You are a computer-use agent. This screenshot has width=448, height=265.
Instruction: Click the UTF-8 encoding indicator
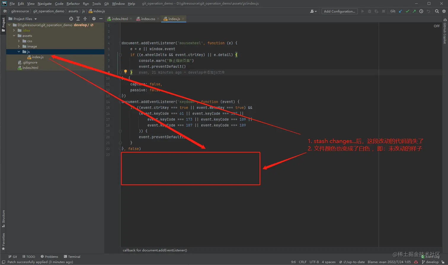[314, 262]
